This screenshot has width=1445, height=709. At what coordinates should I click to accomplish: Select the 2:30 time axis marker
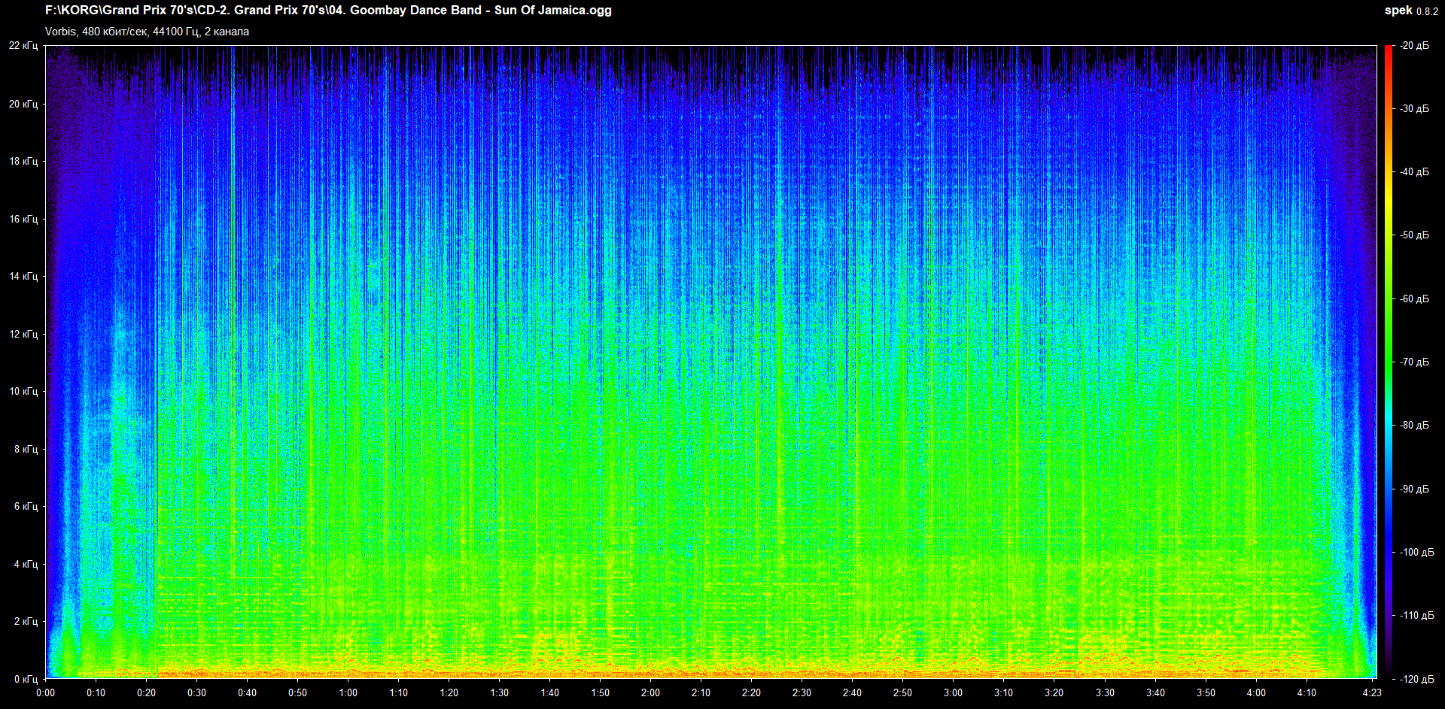tap(802, 692)
